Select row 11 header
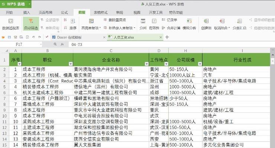 tap(4, 122)
